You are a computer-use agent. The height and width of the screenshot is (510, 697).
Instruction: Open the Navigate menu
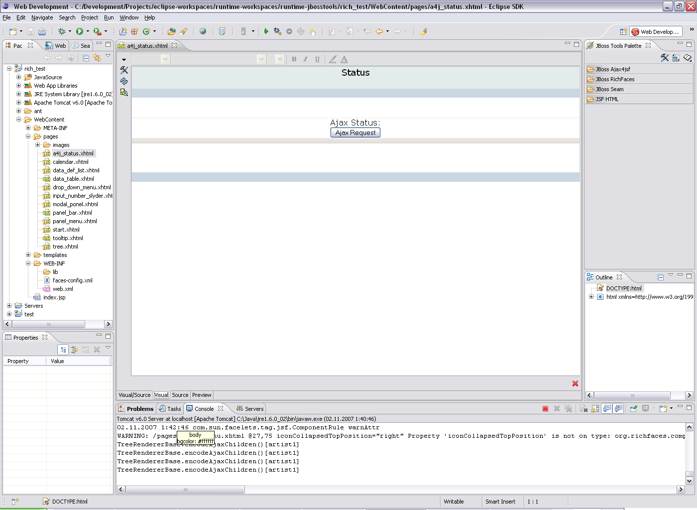(x=42, y=17)
